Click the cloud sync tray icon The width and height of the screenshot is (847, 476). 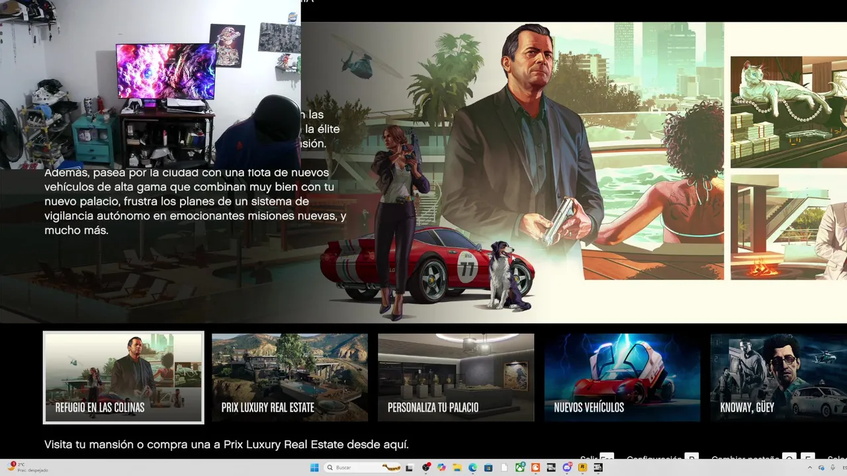(821, 467)
